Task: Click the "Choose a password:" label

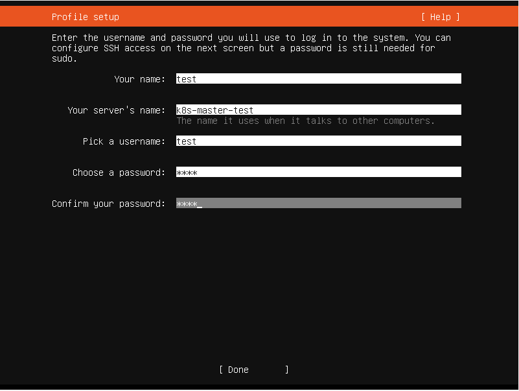Action: (x=119, y=172)
